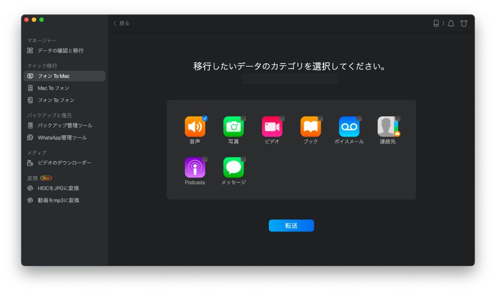
Task: Open the device icon in top bar
Action: coord(436,23)
